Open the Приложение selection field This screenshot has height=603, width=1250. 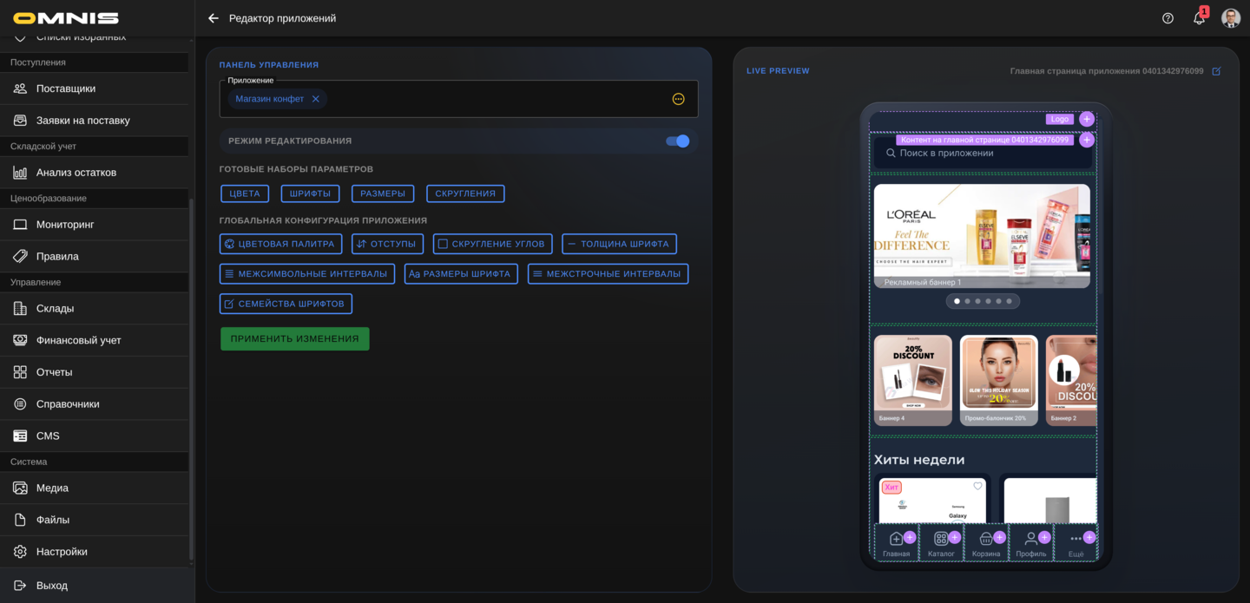495,99
